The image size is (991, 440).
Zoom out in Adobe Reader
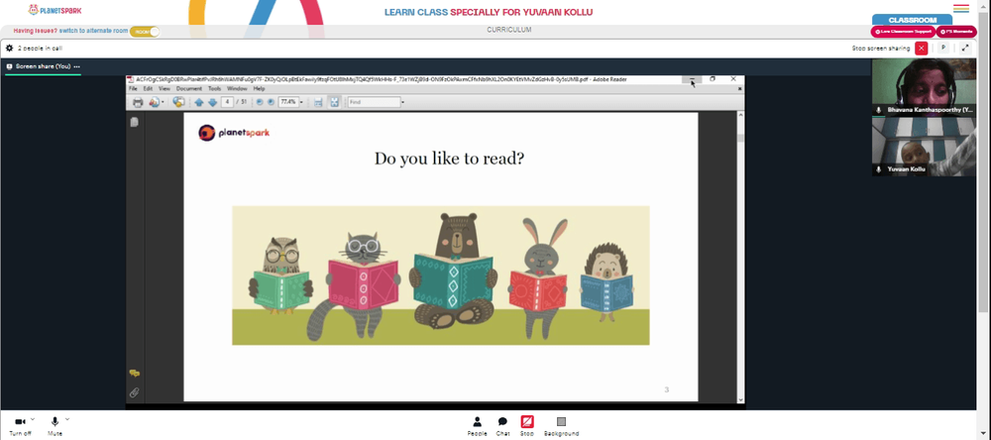click(260, 102)
